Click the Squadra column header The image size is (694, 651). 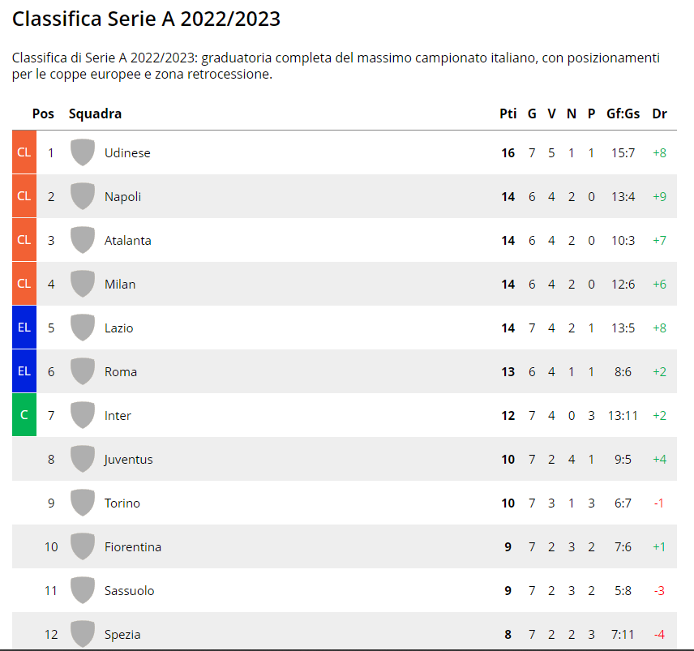click(x=95, y=113)
